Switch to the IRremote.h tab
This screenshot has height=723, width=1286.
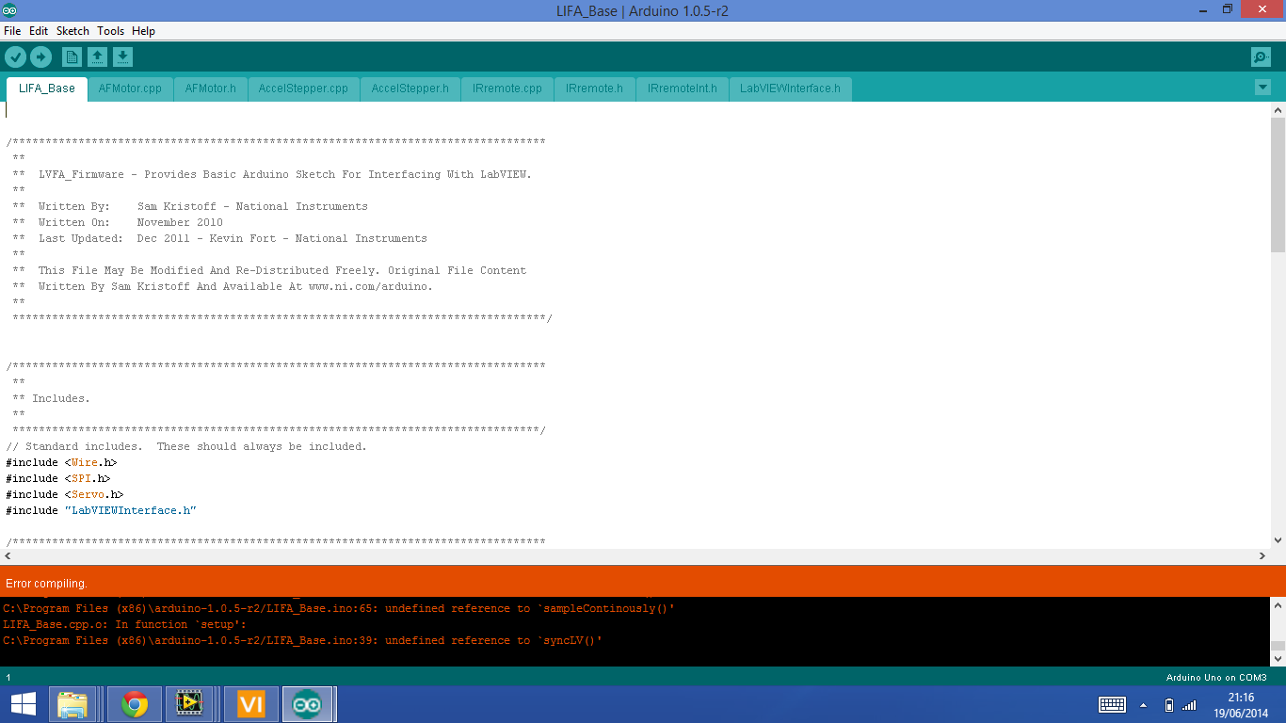[594, 88]
